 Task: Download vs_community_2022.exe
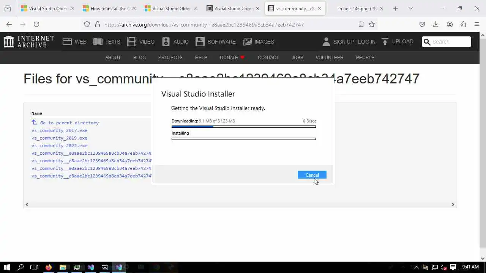pyautogui.click(x=59, y=146)
